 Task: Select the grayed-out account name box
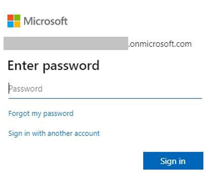(x=66, y=43)
